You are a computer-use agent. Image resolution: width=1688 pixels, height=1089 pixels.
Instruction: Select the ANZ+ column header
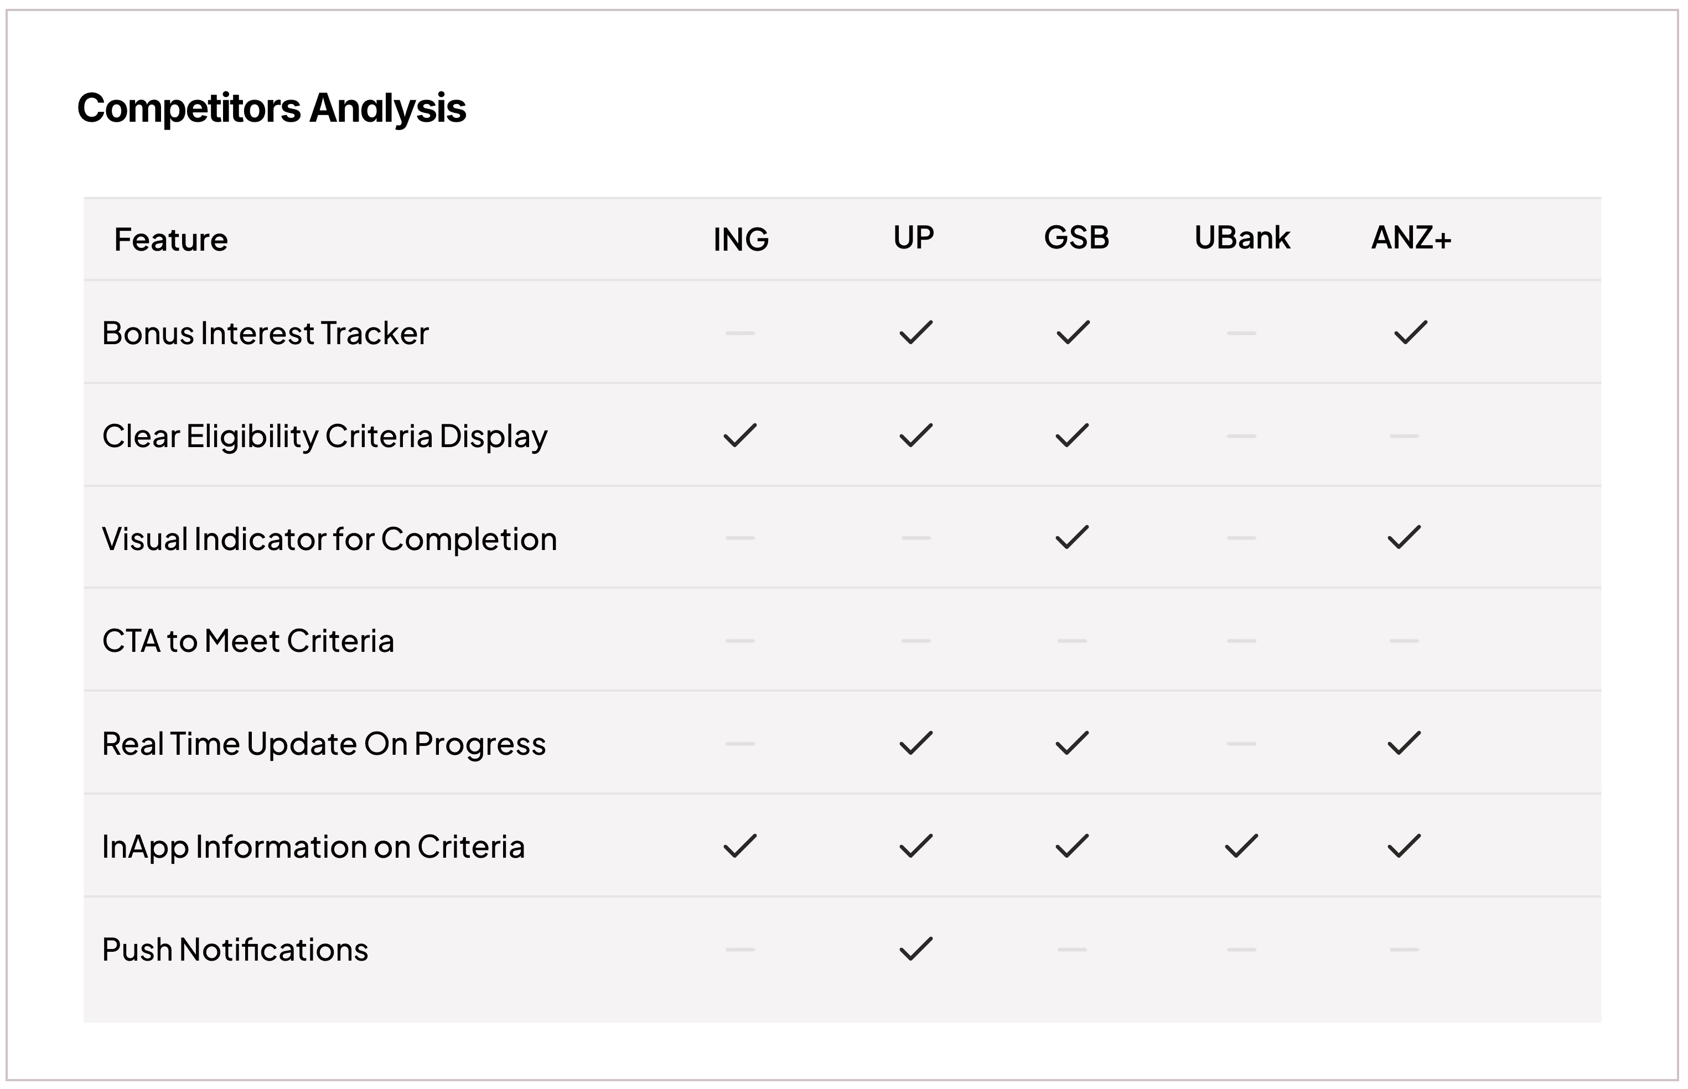(x=1411, y=237)
